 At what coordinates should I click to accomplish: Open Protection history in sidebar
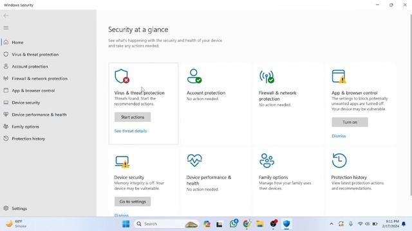pos(28,139)
